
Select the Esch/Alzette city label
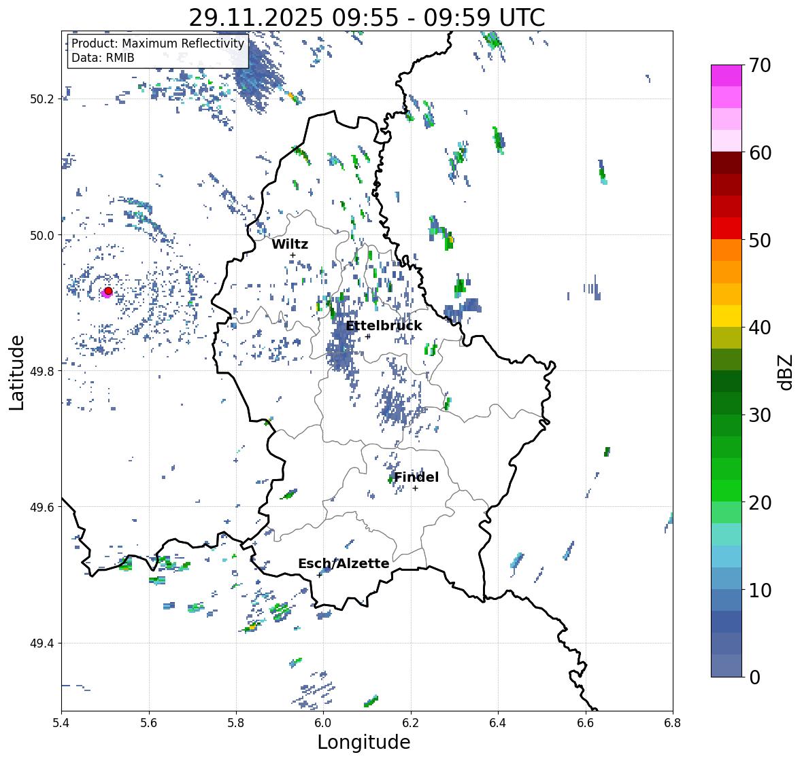coord(344,563)
